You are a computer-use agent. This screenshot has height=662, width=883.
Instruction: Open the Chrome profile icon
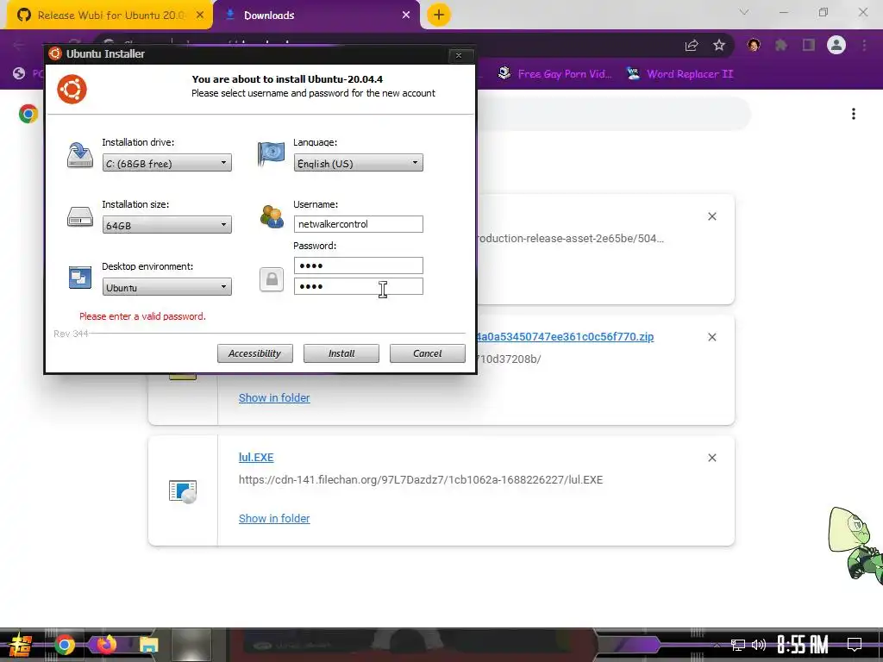[x=836, y=45]
